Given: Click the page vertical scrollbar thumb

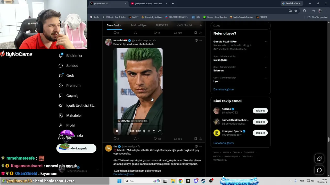Looking at the screenshot, I should (x=328, y=140).
